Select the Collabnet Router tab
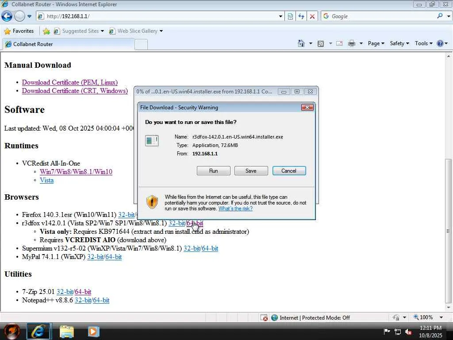The image size is (453, 340). (68, 44)
